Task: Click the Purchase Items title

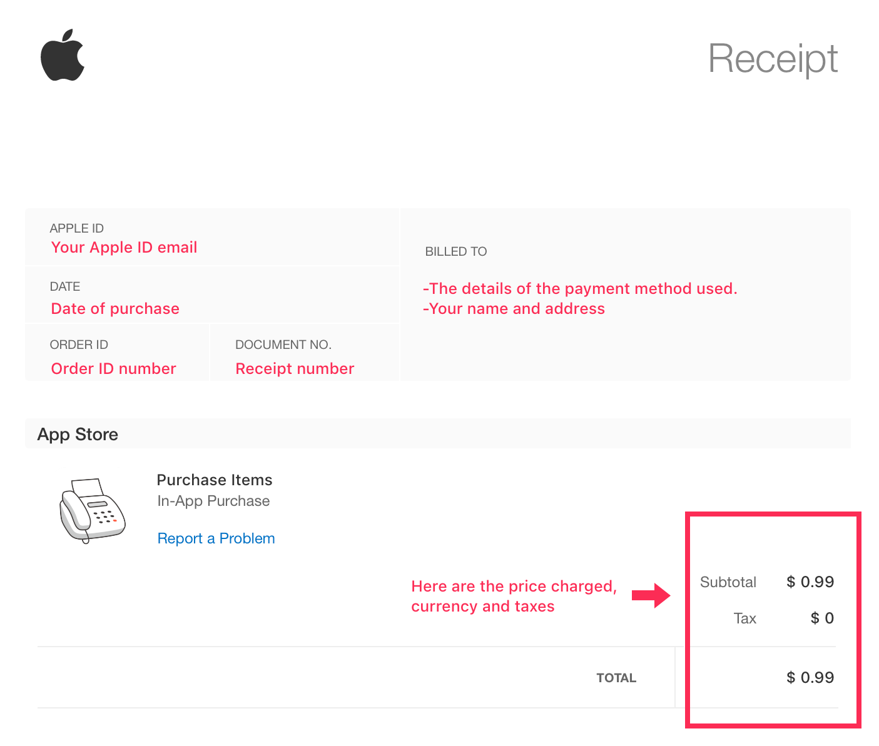Action: 215,480
